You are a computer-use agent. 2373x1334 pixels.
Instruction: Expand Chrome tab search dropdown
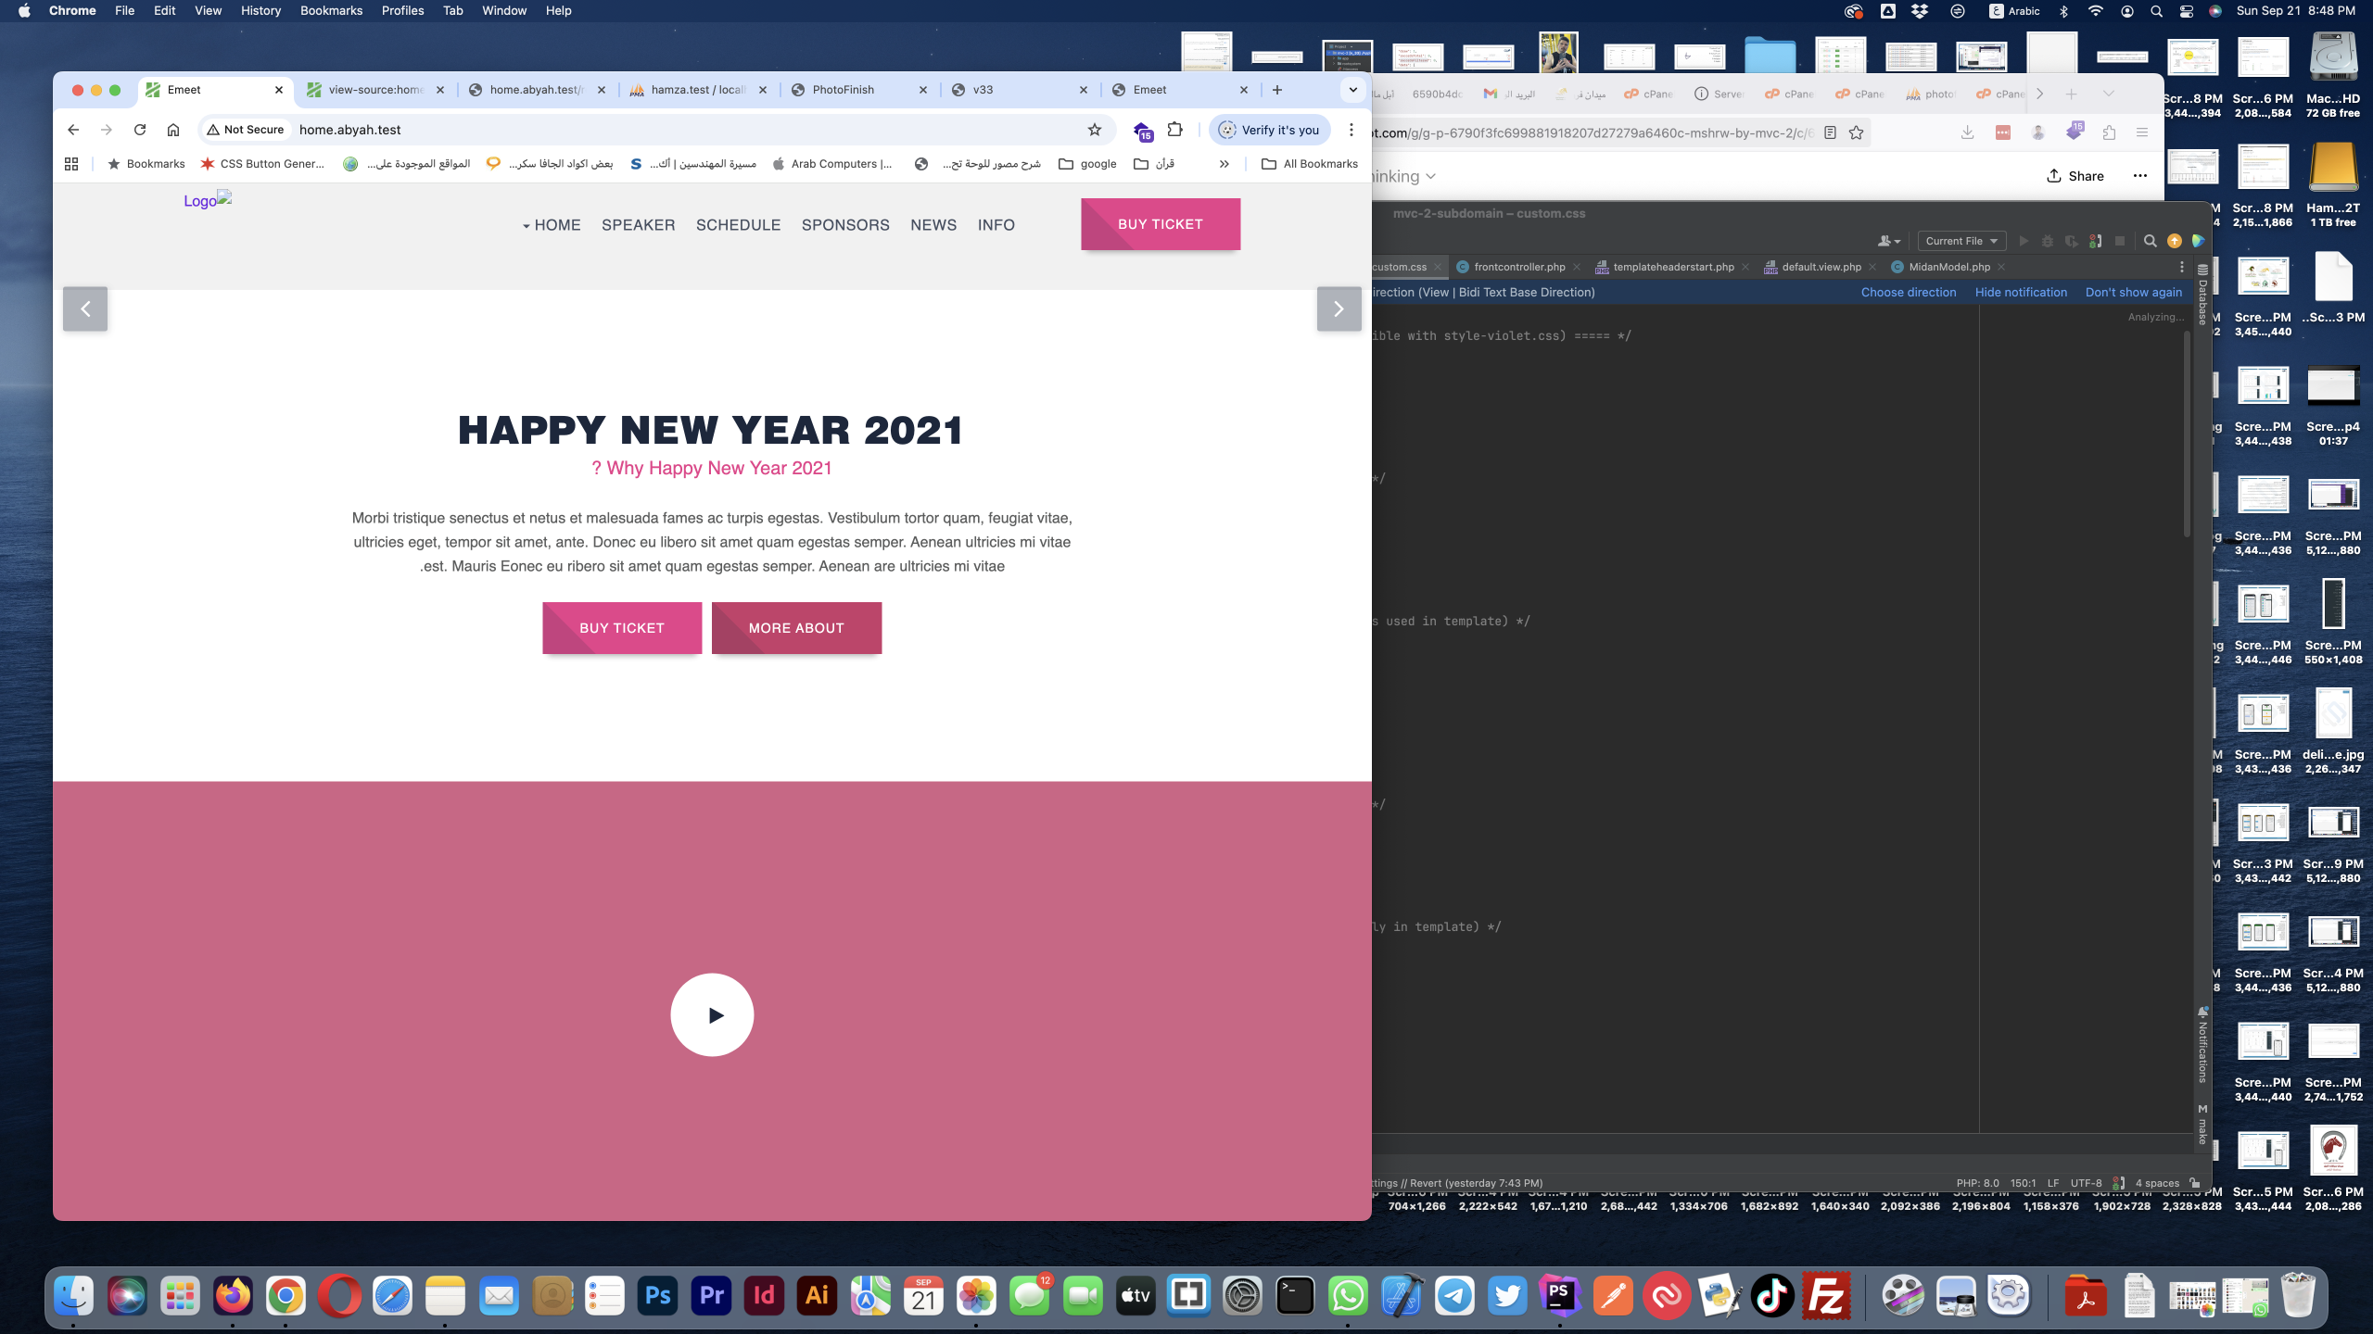pyautogui.click(x=1352, y=90)
